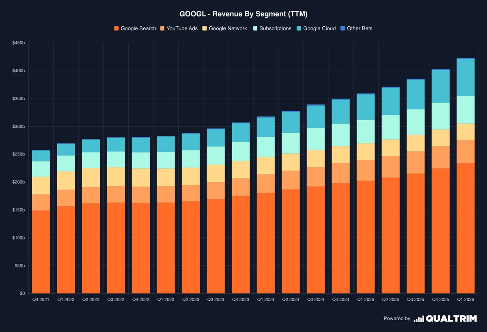Click the QUALTRIM logo
Viewport: 487px width, 332px height.
pyautogui.click(x=446, y=319)
